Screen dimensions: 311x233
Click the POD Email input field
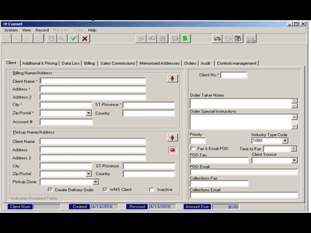pyautogui.click(x=244, y=172)
